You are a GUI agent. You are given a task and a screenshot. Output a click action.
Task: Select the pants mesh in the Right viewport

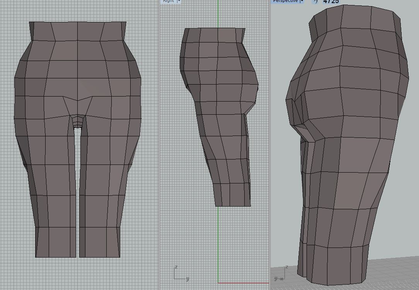pyautogui.click(x=220, y=116)
